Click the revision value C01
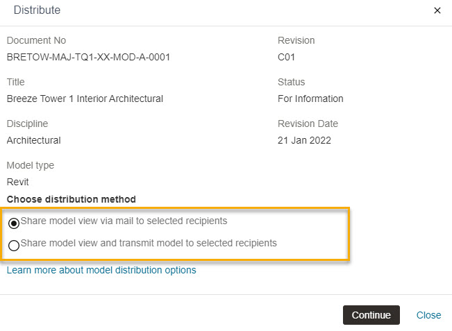The width and height of the screenshot is (452, 331). tap(286, 57)
